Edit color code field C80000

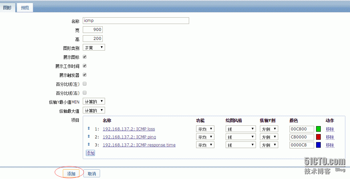(x=302, y=137)
